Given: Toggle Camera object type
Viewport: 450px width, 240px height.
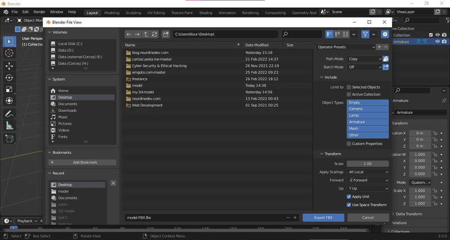Looking at the screenshot, I should [368, 109].
